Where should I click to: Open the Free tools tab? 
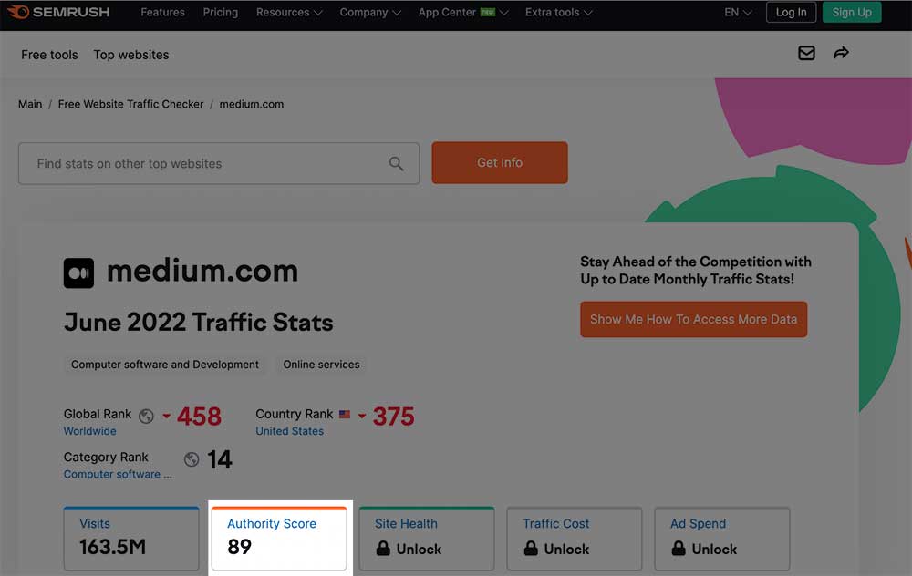pos(49,55)
